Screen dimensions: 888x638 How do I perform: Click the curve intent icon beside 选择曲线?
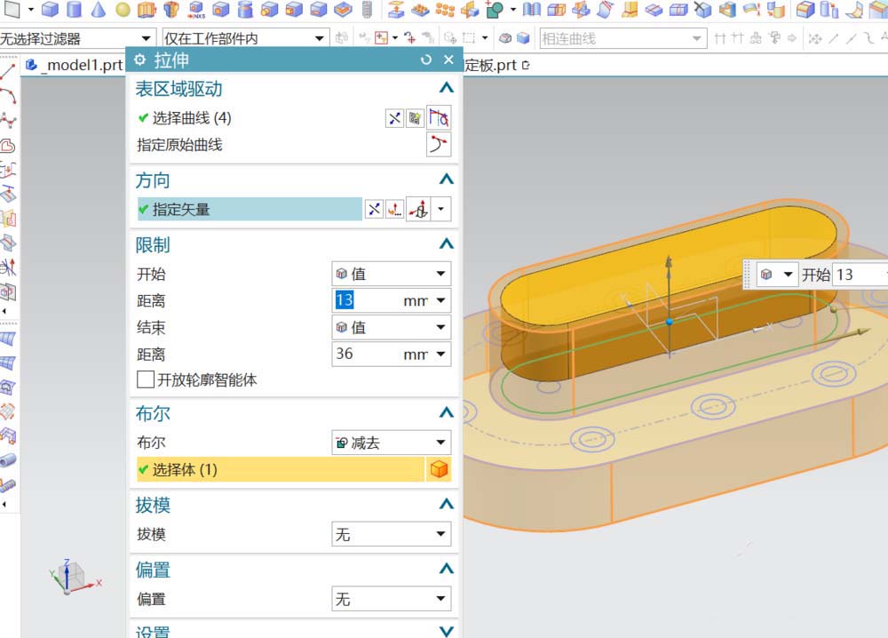point(439,117)
